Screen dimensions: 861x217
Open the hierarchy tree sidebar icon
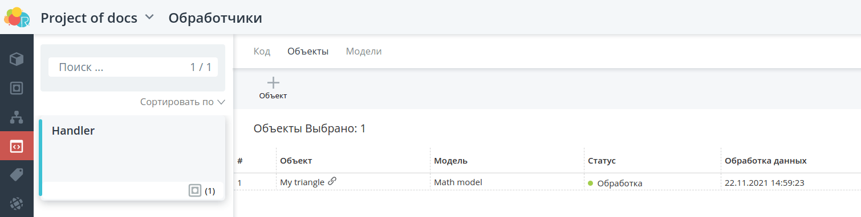17,118
